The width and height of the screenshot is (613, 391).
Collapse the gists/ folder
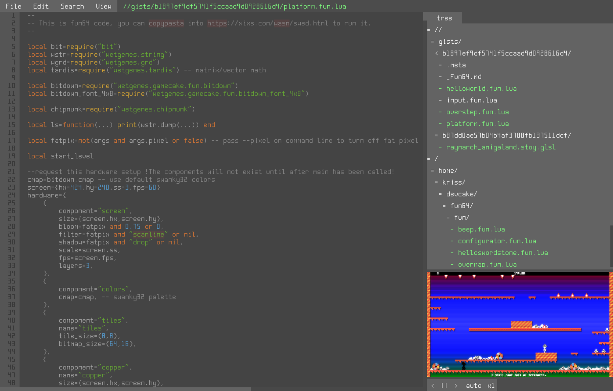450,42
